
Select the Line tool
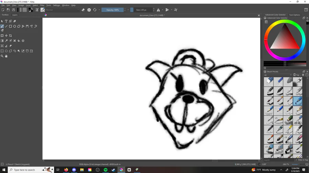tap(6, 26)
